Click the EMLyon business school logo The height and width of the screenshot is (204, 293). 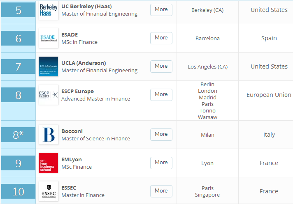(49, 163)
